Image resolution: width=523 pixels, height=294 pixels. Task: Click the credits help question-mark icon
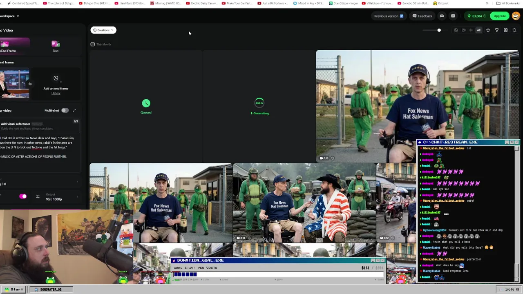[485, 16]
